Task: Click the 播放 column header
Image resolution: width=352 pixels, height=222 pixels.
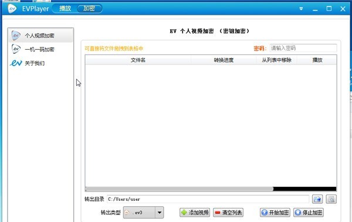Action: [317, 60]
